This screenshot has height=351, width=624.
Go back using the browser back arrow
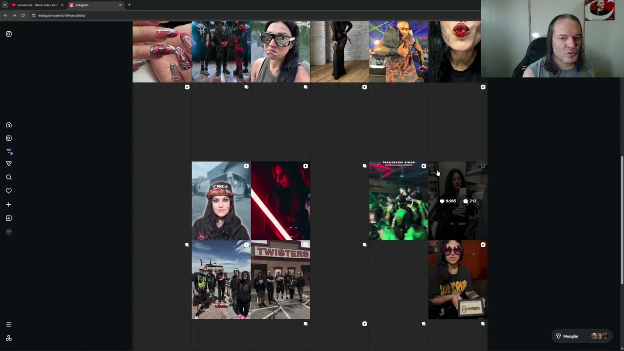tap(5, 15)
